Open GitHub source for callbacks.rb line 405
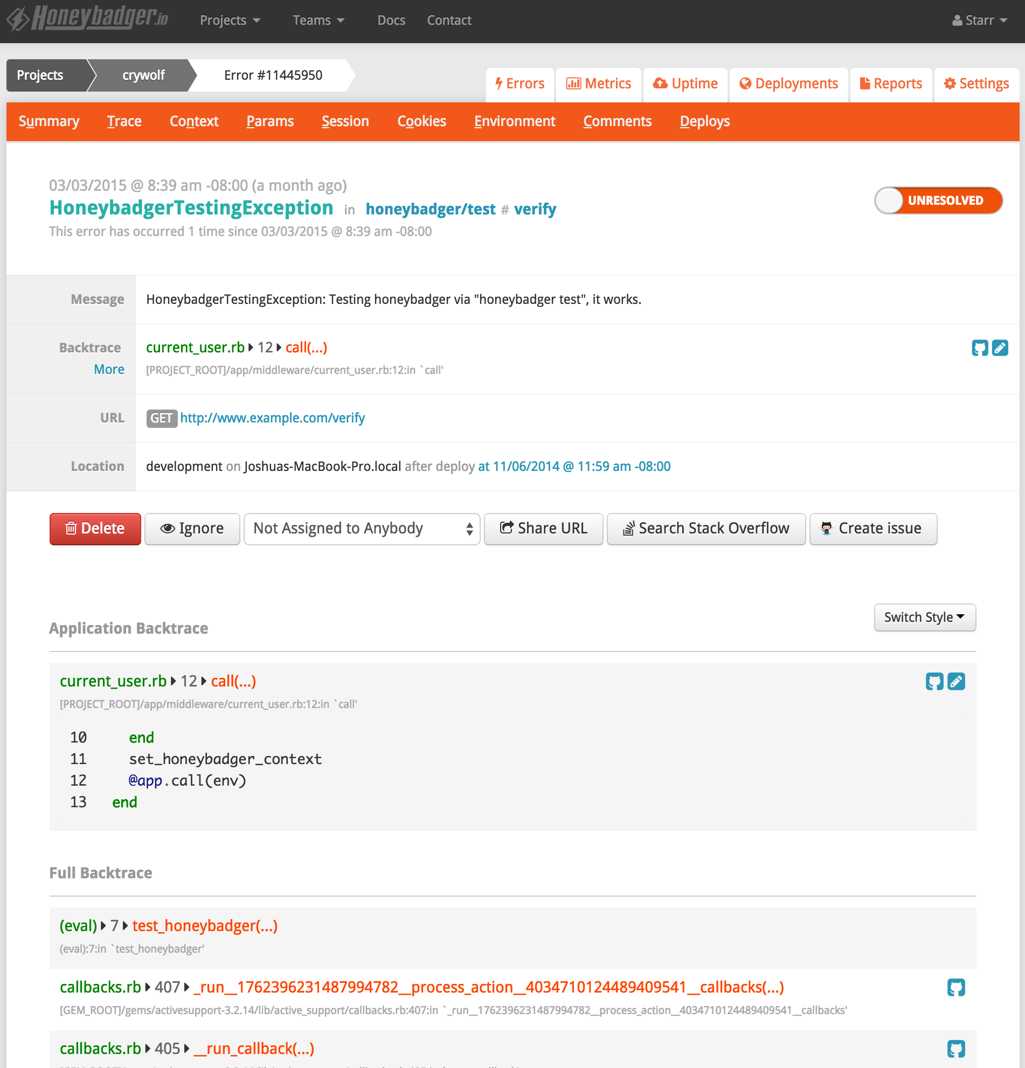Viewport: 1025px width, 1068px height. 956,1049
